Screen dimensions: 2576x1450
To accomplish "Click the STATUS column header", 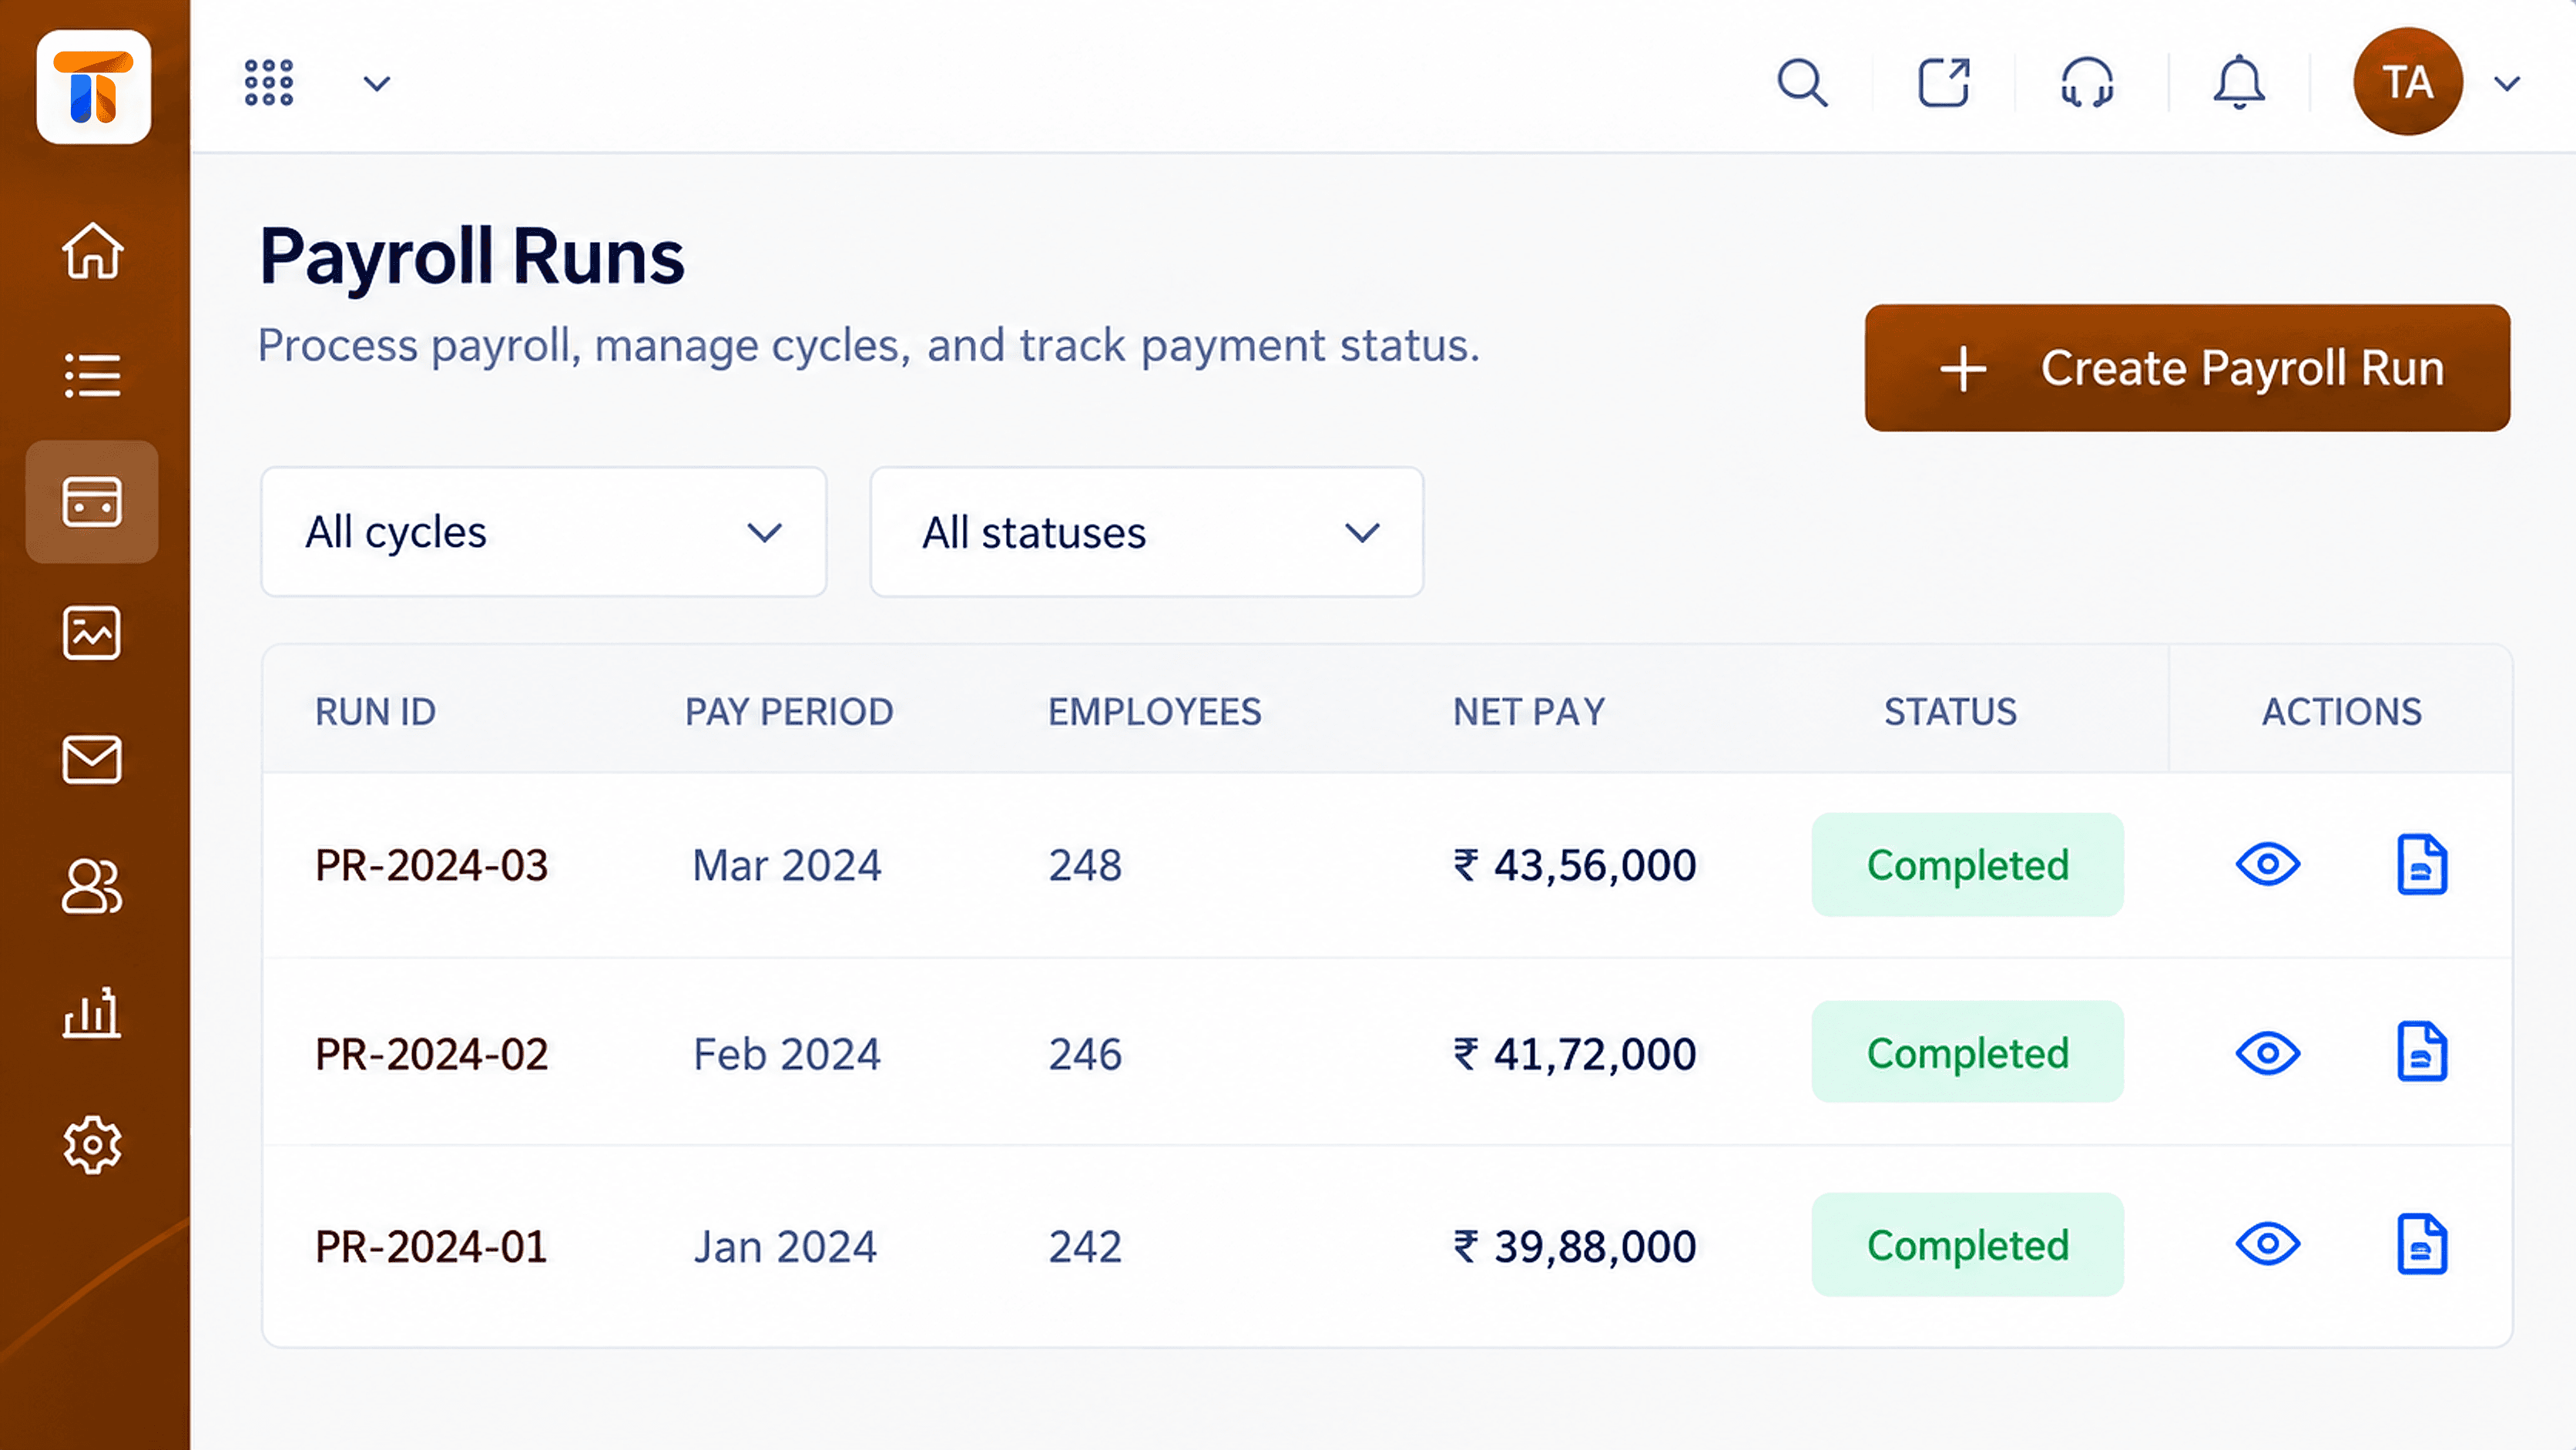I will point(1950,712).
